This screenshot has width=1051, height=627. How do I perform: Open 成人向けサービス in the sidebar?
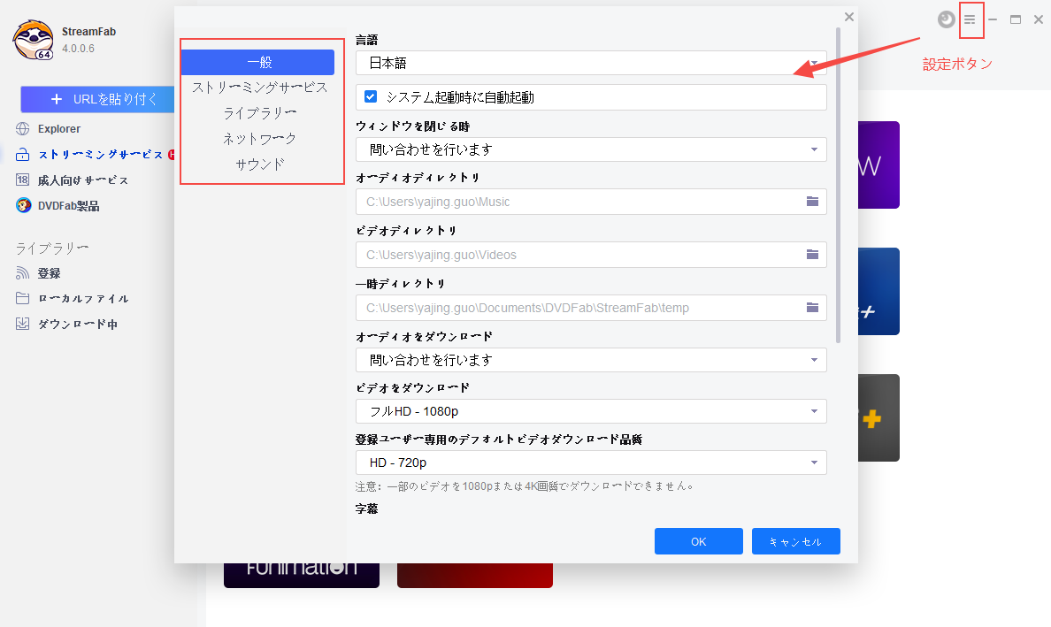pos(82,180)
